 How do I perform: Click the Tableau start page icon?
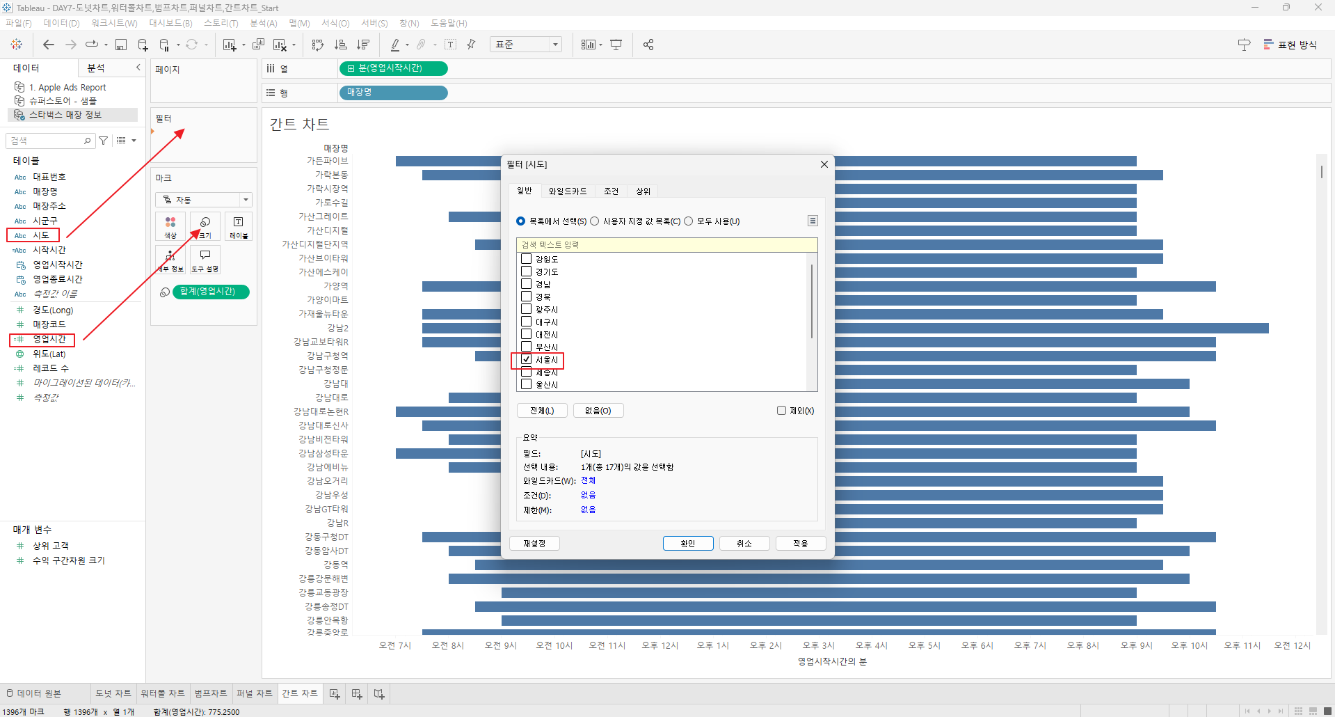coord(17,45)
